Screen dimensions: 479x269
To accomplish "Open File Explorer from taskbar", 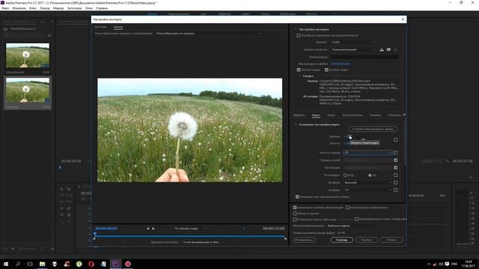I will pos(42,264).
